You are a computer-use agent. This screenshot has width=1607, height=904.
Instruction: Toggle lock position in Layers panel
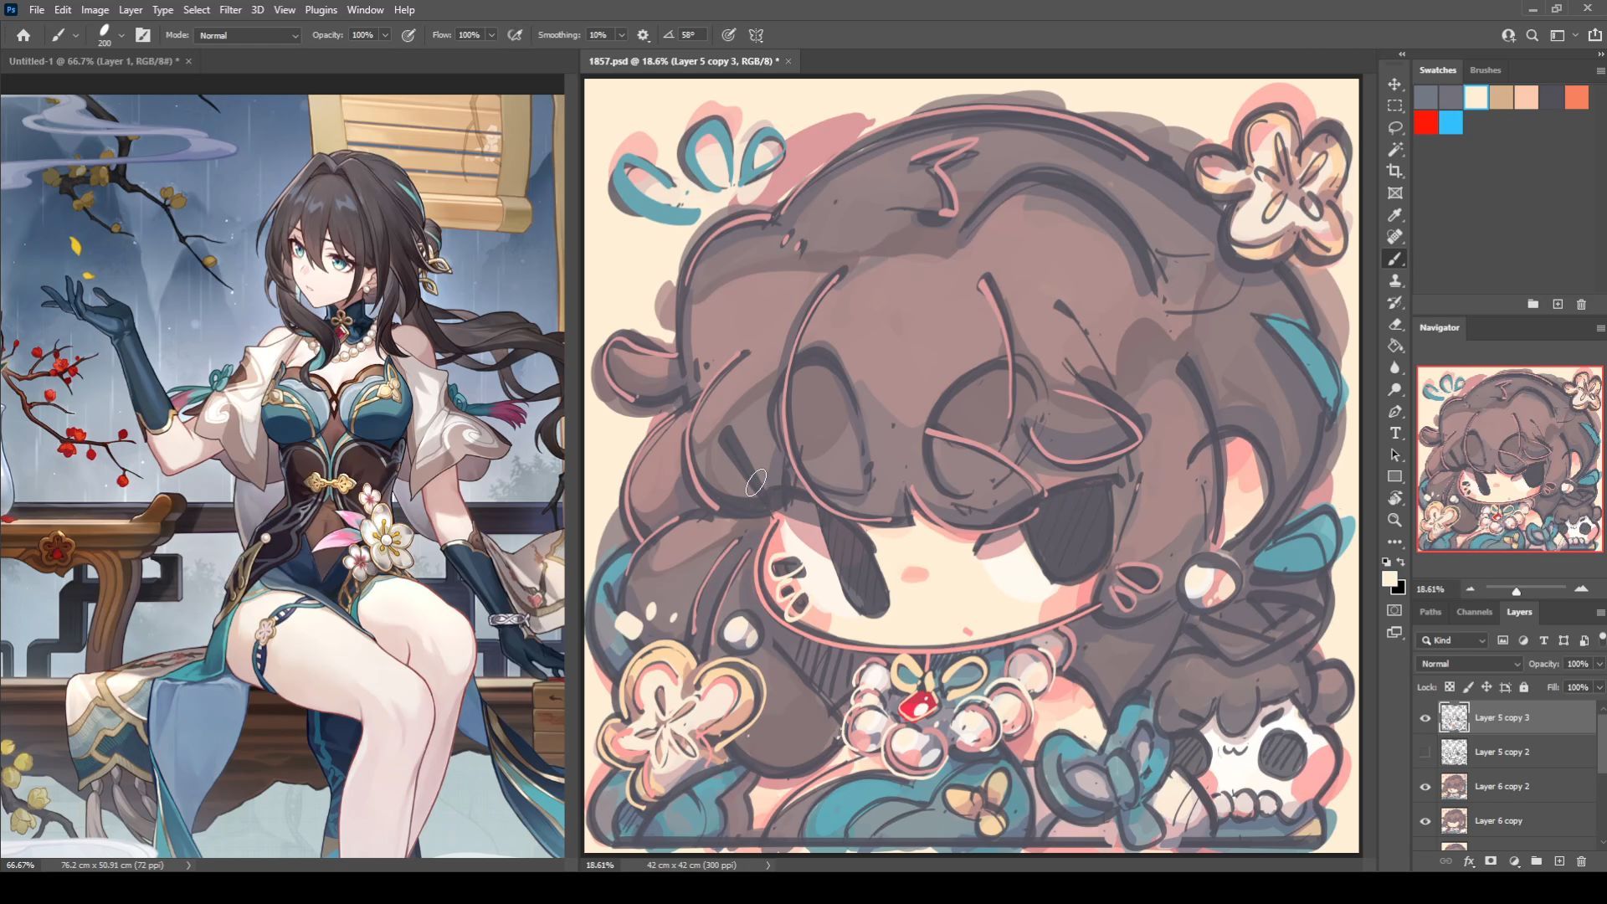[1486, 687]
